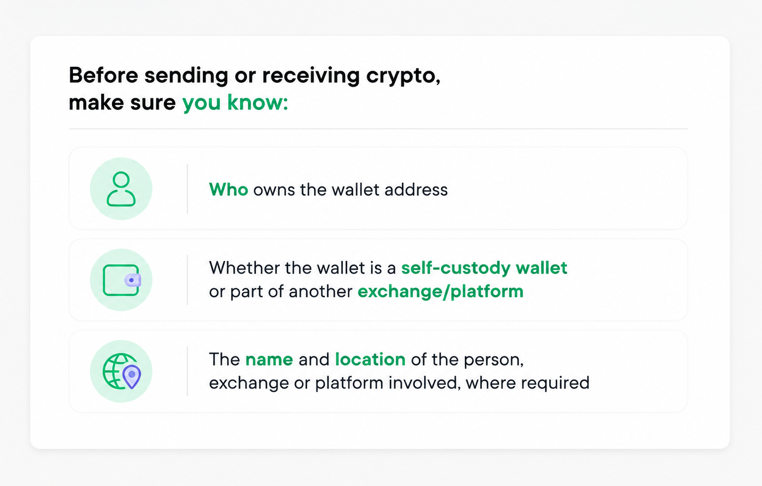Viewport: 762px width, 486px height.
Task: Click the person silhouette icon
Action: tap(121, 189)
